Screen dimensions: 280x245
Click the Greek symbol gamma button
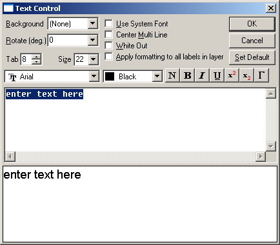click(261, 75)
